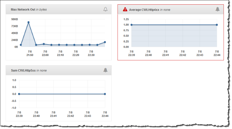Click the 1.25 y-axis label in CWLHttp4xx

(126, 19)
